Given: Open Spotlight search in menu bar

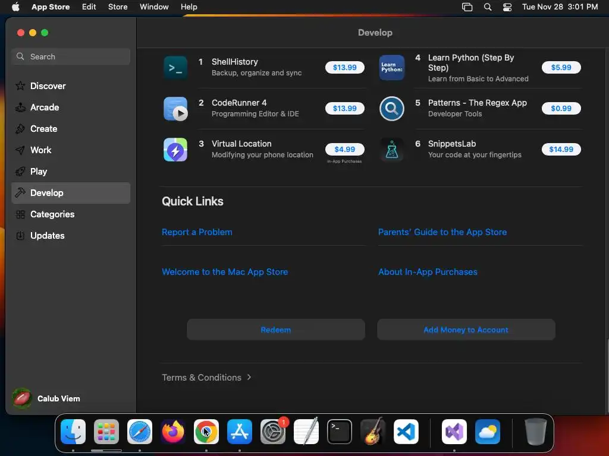Looking at the screenshot, I should pyautogui.click(x=488, y=7).
